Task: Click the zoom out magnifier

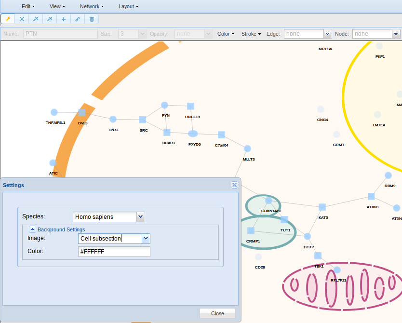Action: 50,19
